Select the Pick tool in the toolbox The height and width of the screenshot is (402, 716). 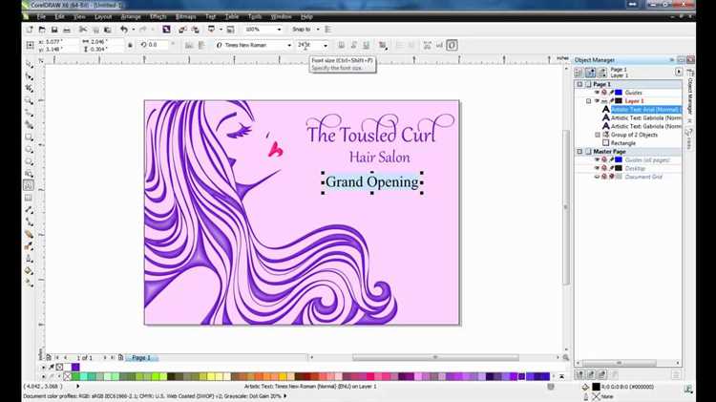(x=29, y=63)
